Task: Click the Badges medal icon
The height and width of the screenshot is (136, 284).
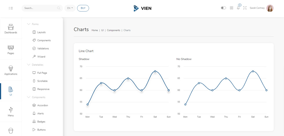Action: pyautogui.click(x=34, y=122)
